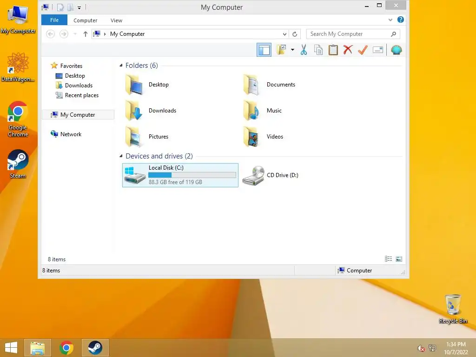Click the Refresh button in the address bar
Viewport: 476px width, 357px height.
[x=294, y=34]
